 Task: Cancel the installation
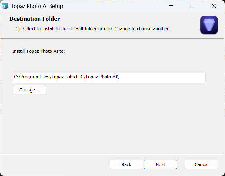[201, 164]
